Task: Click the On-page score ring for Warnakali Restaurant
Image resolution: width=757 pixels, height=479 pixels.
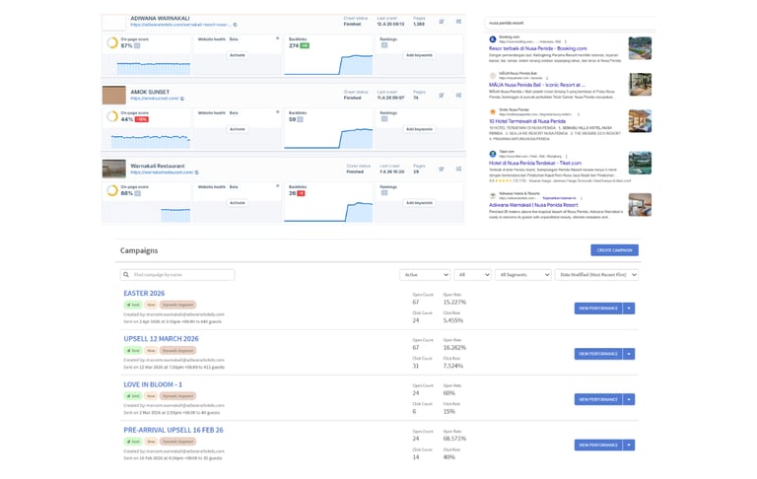Action: 112,190
